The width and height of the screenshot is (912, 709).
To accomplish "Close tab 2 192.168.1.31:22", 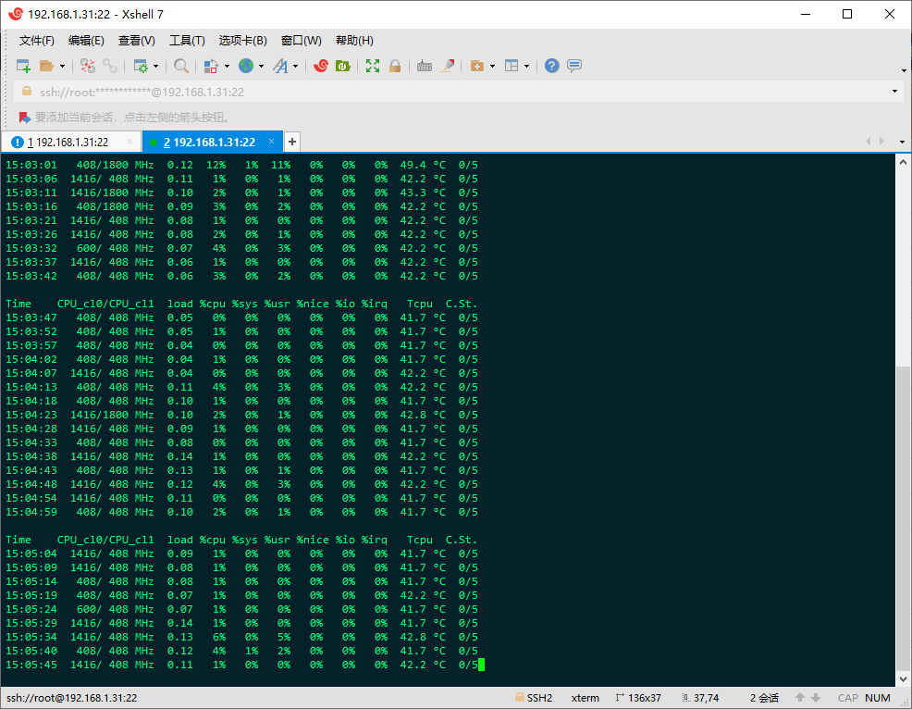I will (271, 142).
